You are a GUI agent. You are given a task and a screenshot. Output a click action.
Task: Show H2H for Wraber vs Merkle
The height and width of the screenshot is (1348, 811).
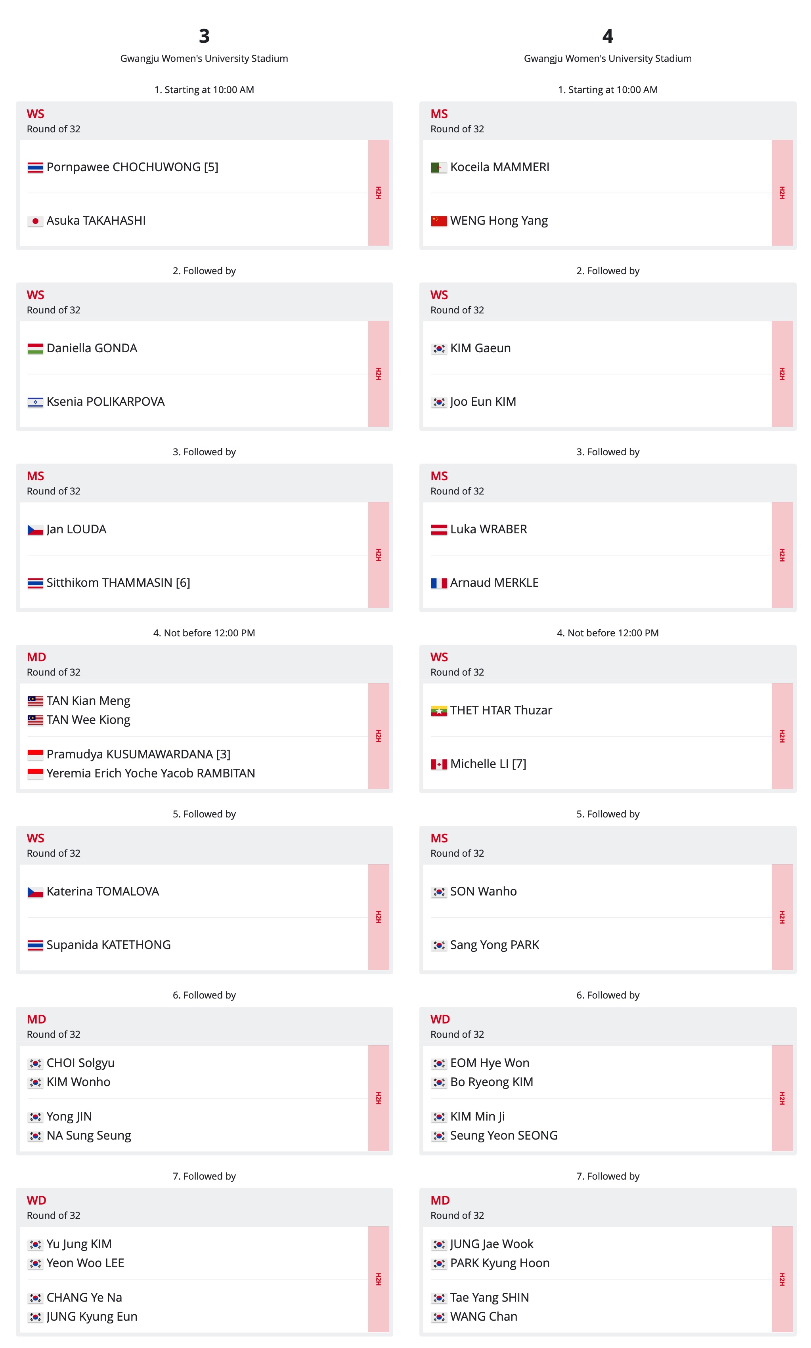[x=782, y=555]
